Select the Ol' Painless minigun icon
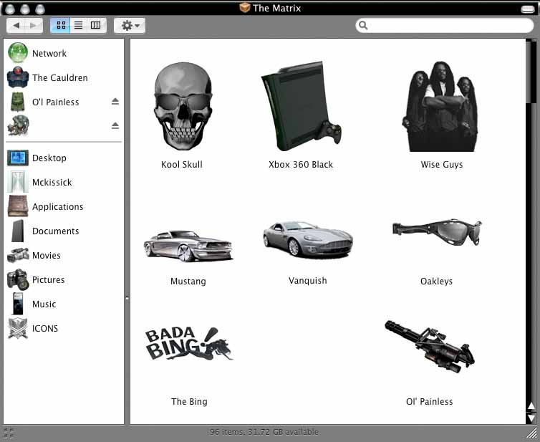The height and width of the screenshot is (442, 540). click(x=430, y=346)
